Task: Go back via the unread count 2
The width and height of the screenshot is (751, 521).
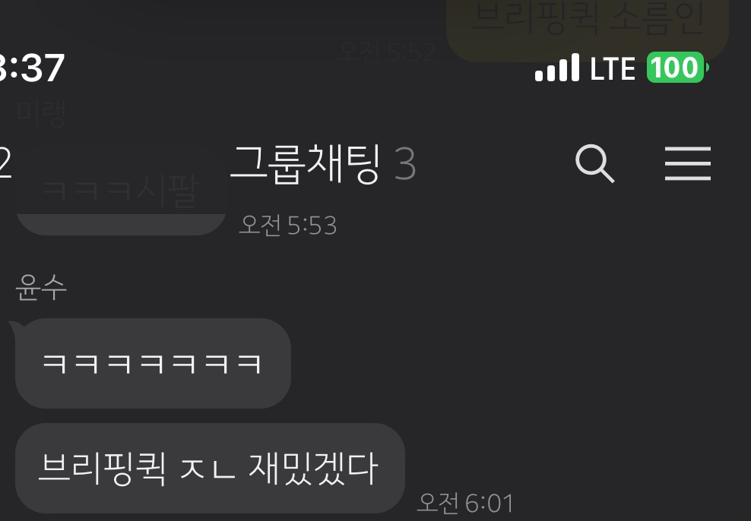Action: tap(5, 163)
